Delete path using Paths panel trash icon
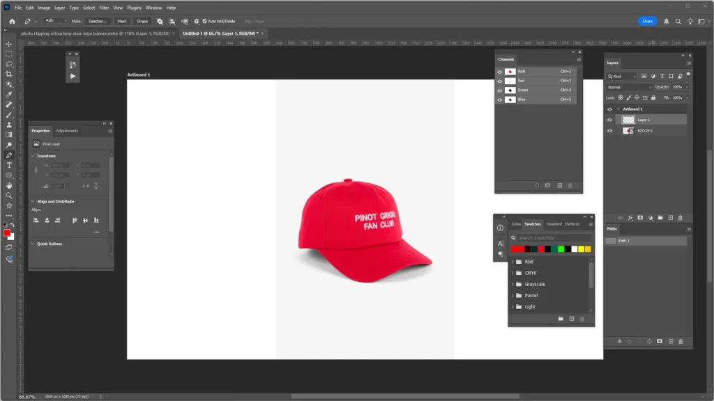 pyautogui.click(x=681, y=341)
